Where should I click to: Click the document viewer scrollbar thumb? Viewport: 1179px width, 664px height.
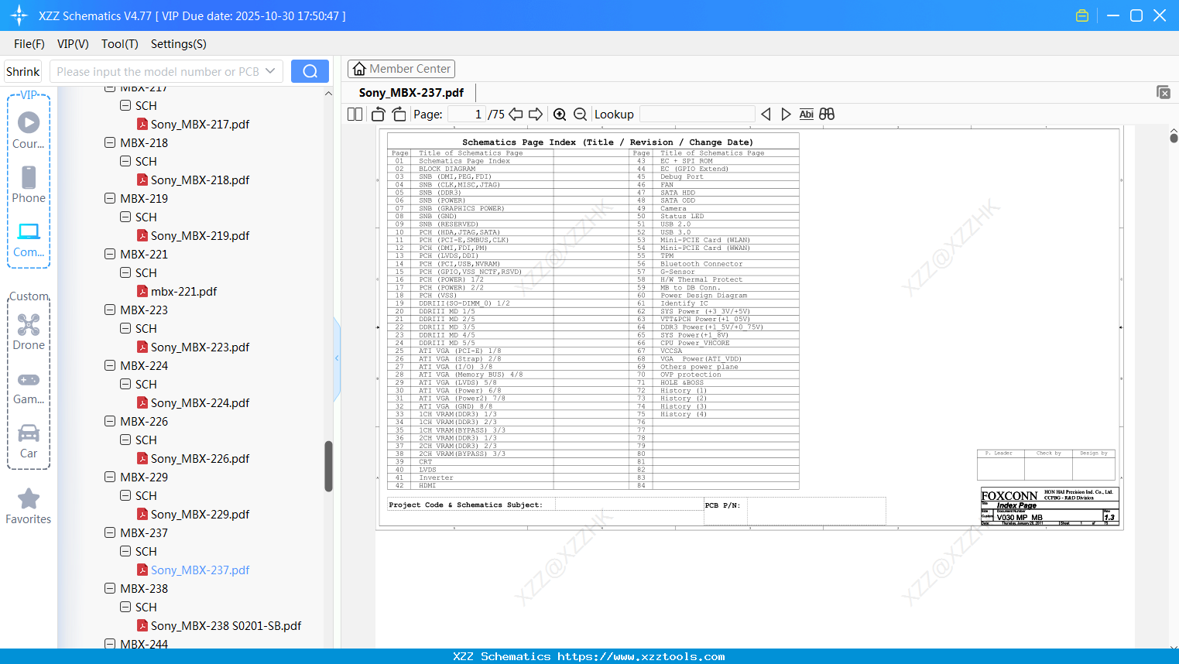(1174, 138)
